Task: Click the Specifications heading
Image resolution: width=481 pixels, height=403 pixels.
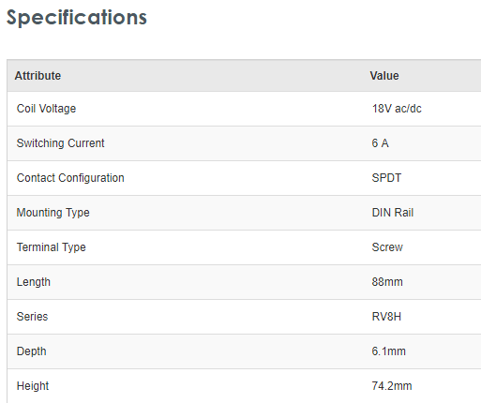Action: (x=77, y=18)
